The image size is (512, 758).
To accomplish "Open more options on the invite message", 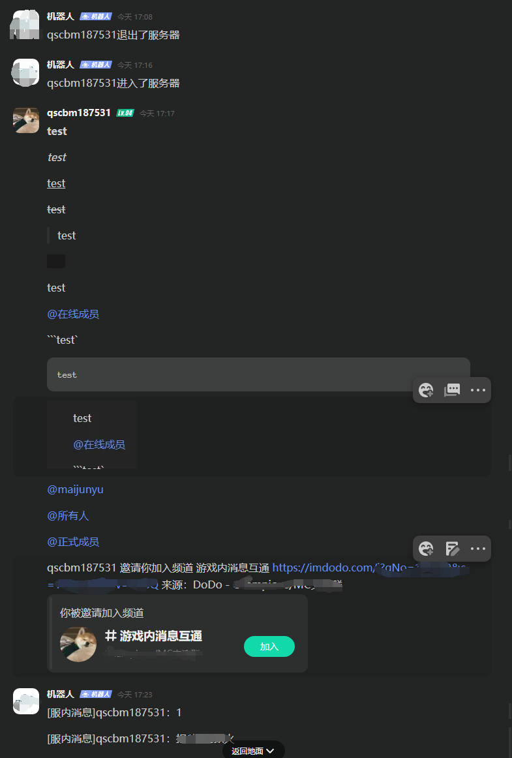I will [x=477, y=549].
